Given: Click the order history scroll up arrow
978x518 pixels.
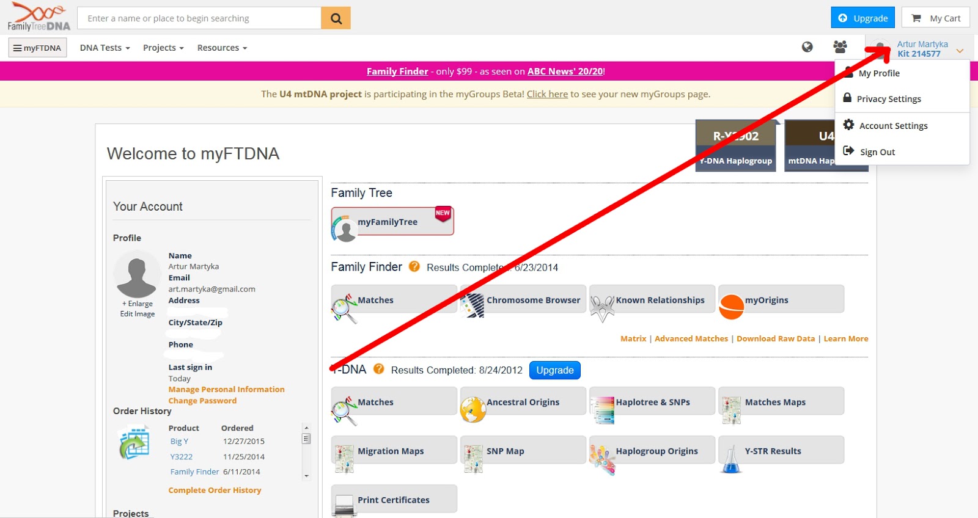Looking at the screenshot, I should [x=306, y=428].
